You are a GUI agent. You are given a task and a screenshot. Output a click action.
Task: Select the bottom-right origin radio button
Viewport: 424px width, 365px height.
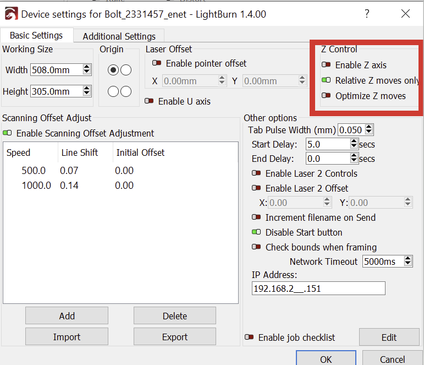(126, 91)
